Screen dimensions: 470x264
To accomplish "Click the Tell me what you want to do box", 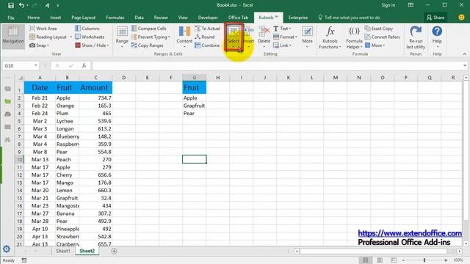I will [350, 18].
